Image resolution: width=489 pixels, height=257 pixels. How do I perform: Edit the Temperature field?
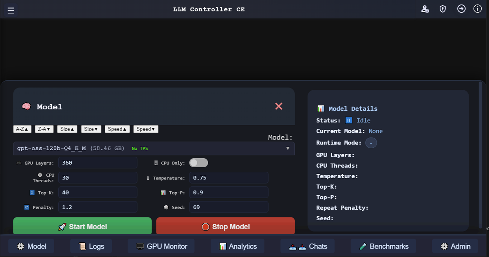click(229, 177)
